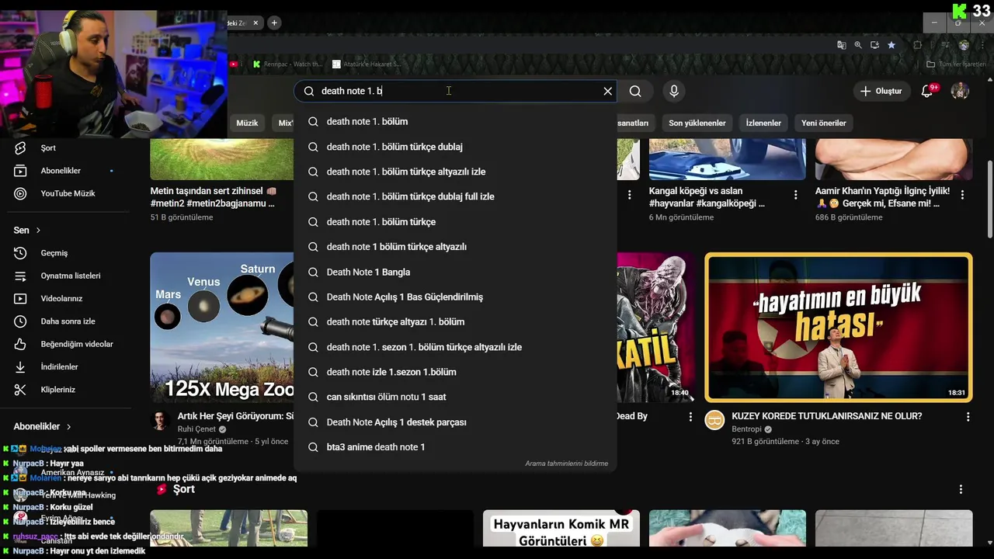Open Şort shelf more options
The height and width of the screenshot is (559, 994).
(961, 489)
